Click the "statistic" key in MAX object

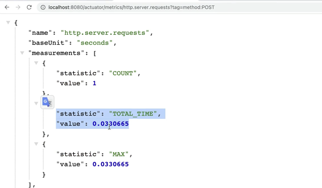tap(78, 154)
